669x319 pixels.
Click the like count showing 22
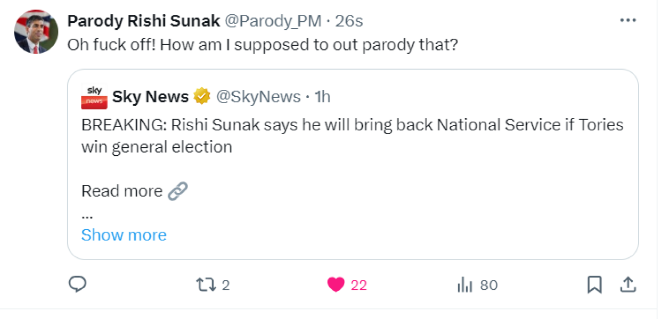[x=360, y=284]
